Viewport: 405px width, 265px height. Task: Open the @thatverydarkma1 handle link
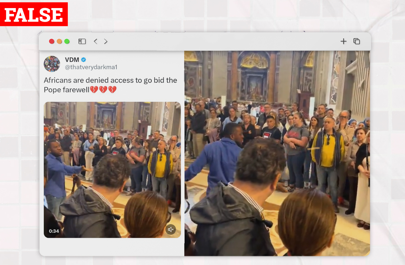tap(91, 67)
